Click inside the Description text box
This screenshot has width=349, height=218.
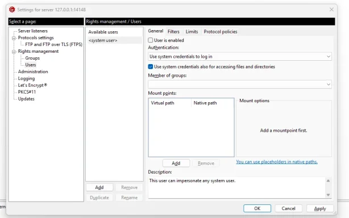(236, 187)
